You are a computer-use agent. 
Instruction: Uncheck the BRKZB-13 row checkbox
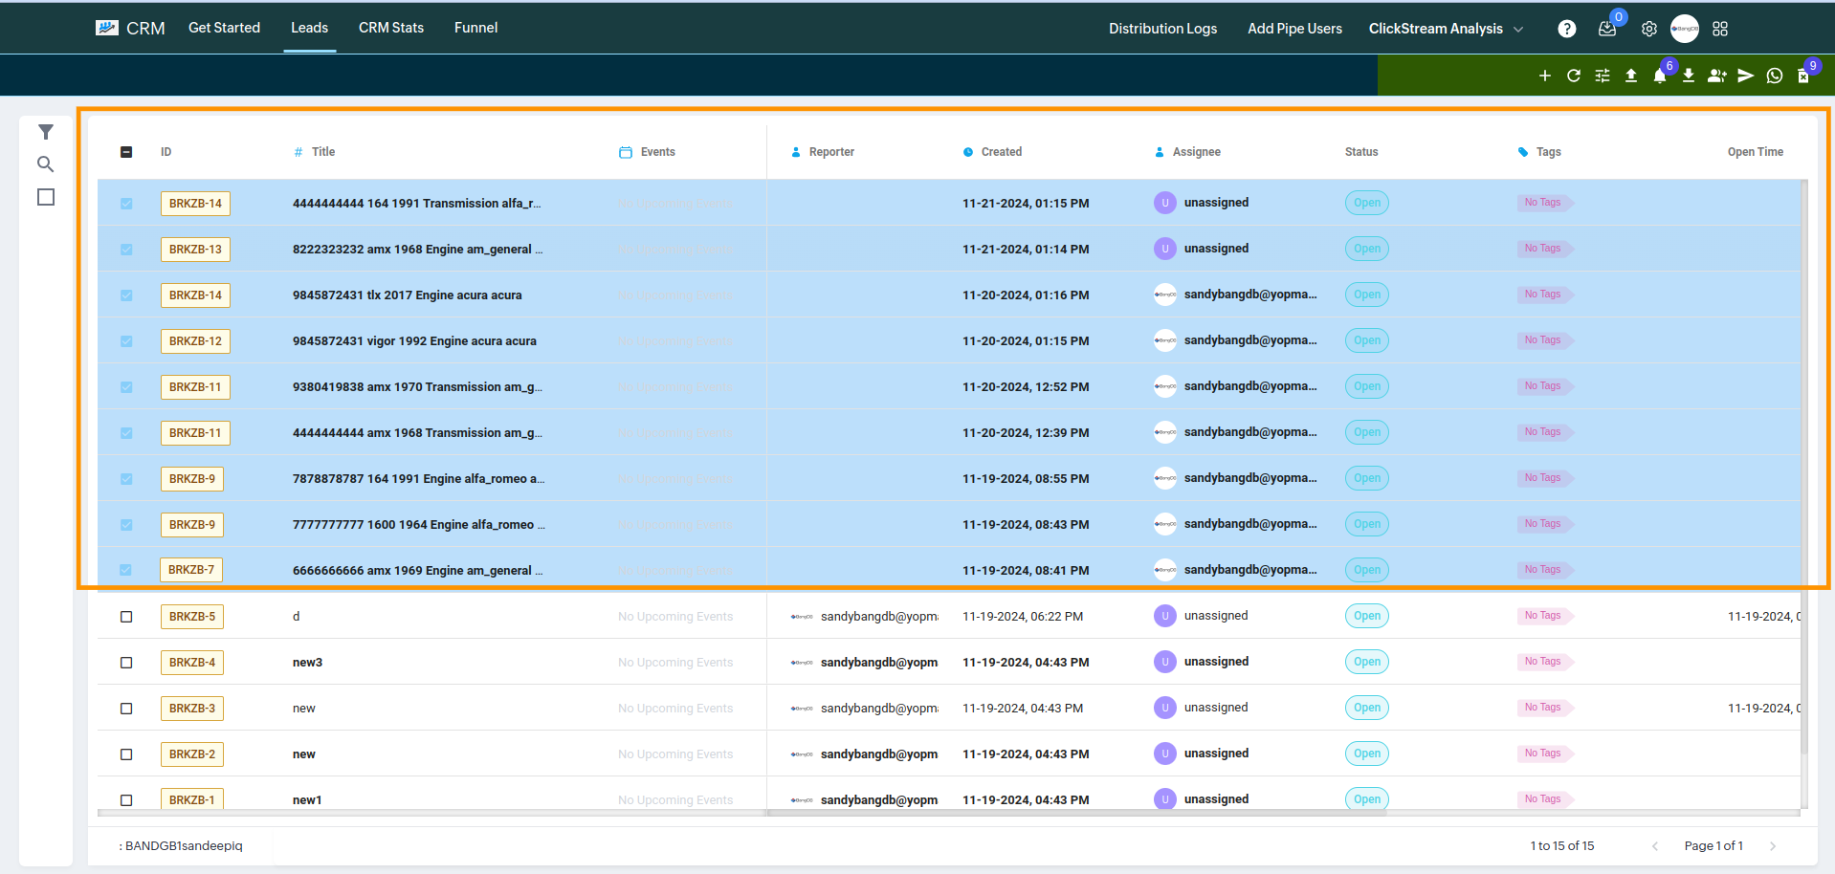click(x=126, y=250)
